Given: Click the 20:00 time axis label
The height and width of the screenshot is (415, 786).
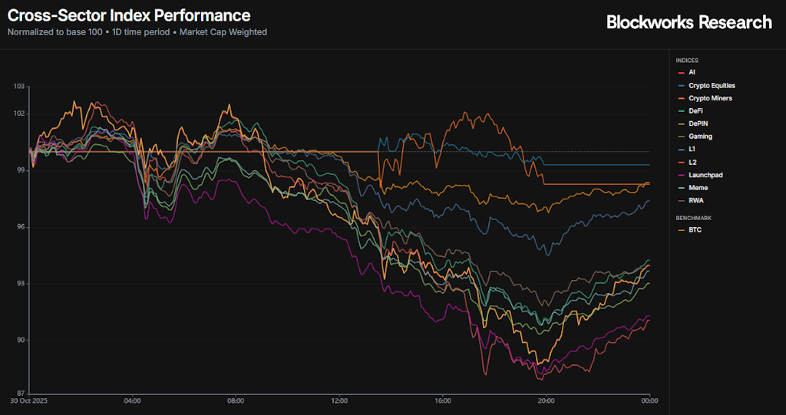Looking at the screenshot, I should [x=546, y=400].
